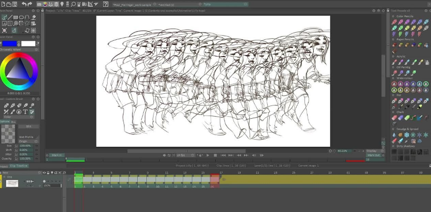Image resolution: width=431 pixels, height=212 pixels.
Task: Select the rectangle shape tool
Action: click(x=16, y=17)
